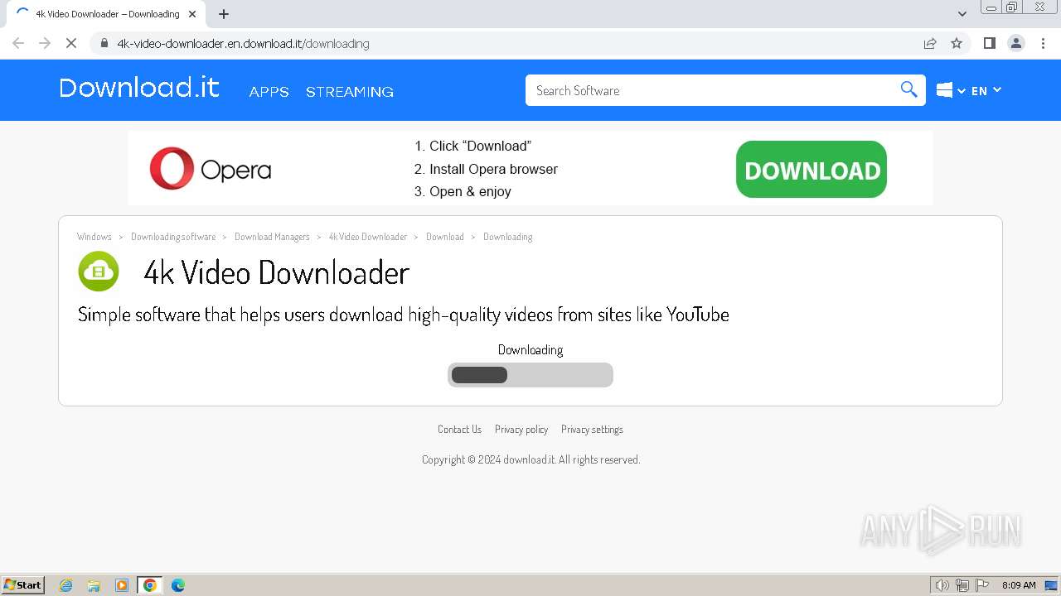Click the browser back arrow
Screen dimensions: 1061x596
(18, 43)
